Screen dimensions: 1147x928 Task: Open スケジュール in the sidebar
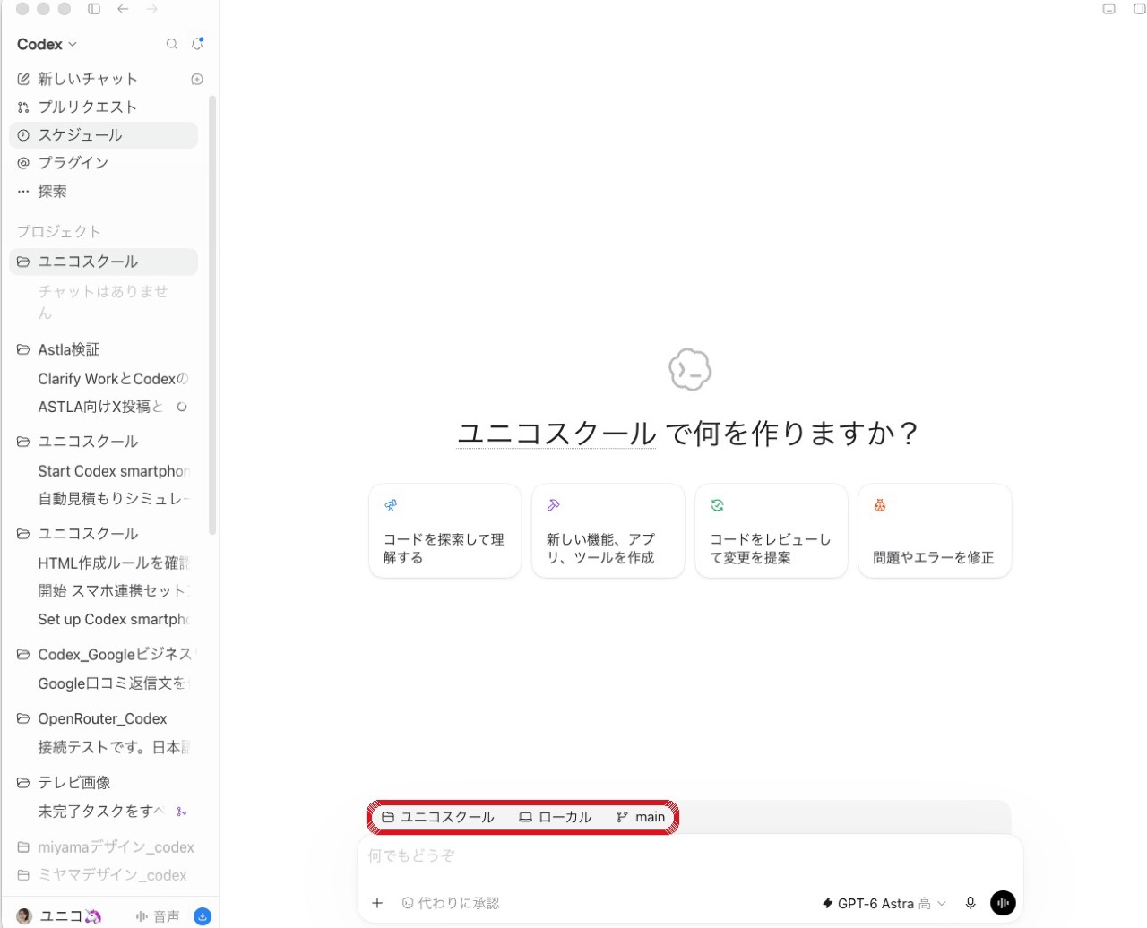(103, 134)
